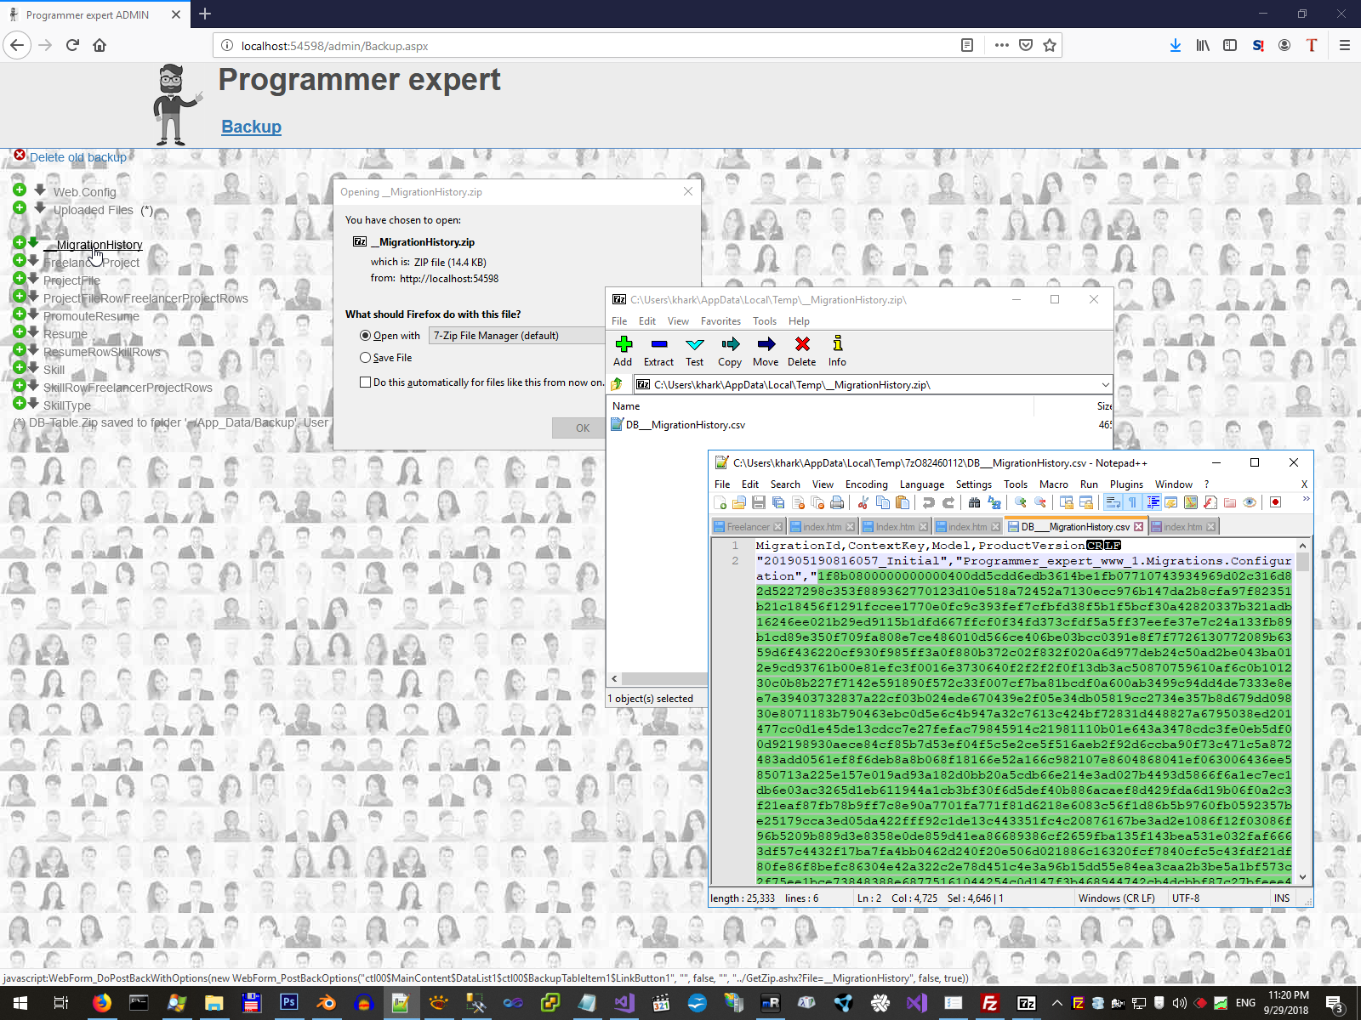Toggle word wrap in Notepad++
Image resolution: width=1361 pixels, height=1020 pixels.
pyautogui.click(x=1113, y=502)
